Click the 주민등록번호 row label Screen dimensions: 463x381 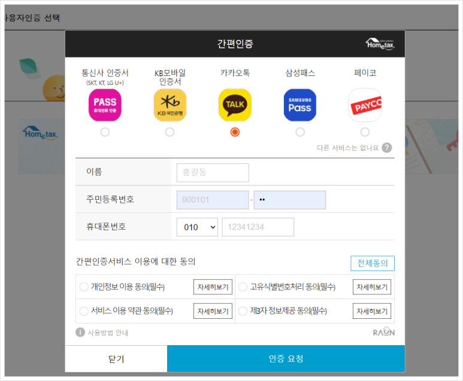click(110, 199)
